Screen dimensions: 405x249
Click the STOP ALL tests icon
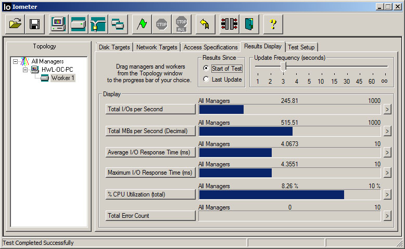[x=181, y=24]
